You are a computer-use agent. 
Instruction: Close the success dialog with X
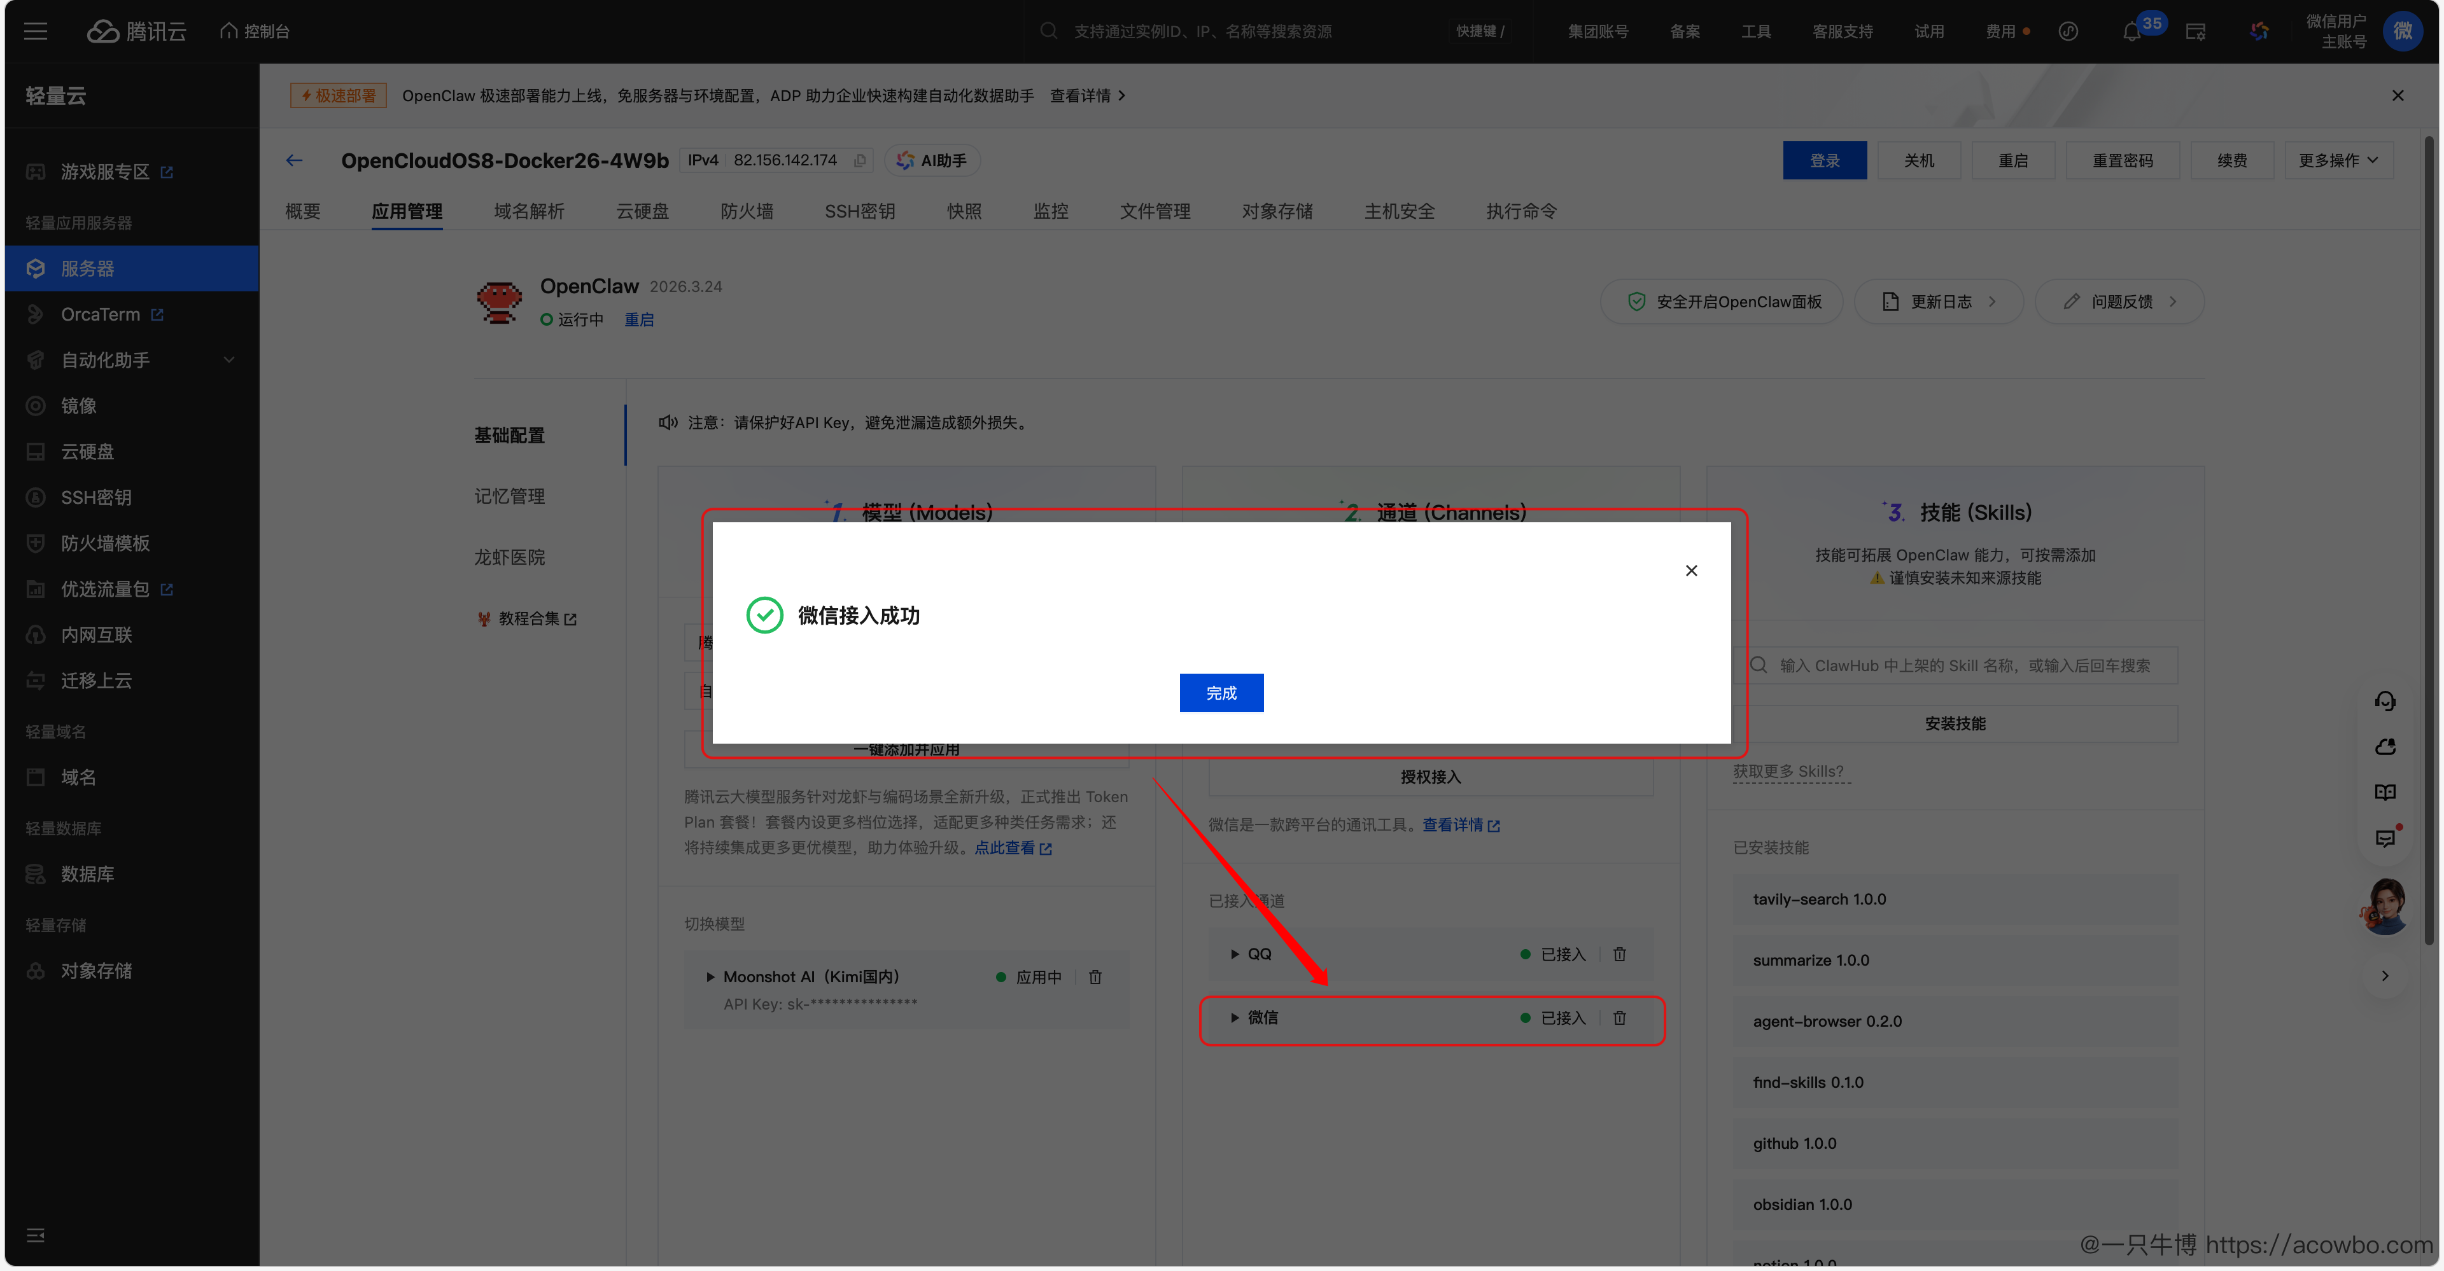[1690, 570]
